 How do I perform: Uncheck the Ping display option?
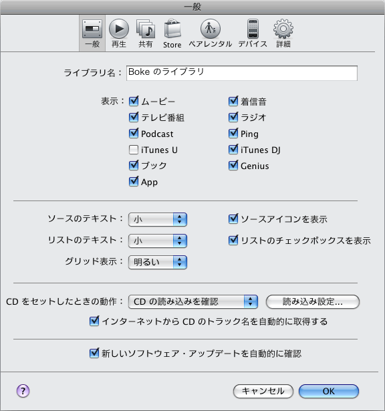coord(233,134)
